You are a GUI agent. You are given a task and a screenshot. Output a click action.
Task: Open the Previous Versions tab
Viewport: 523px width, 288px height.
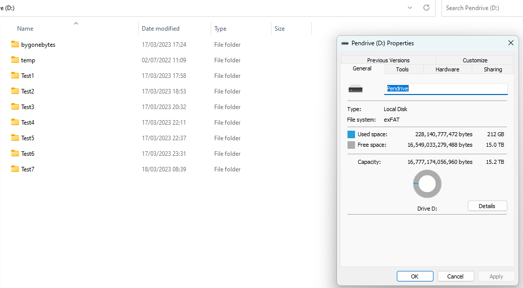pos(388,60)
